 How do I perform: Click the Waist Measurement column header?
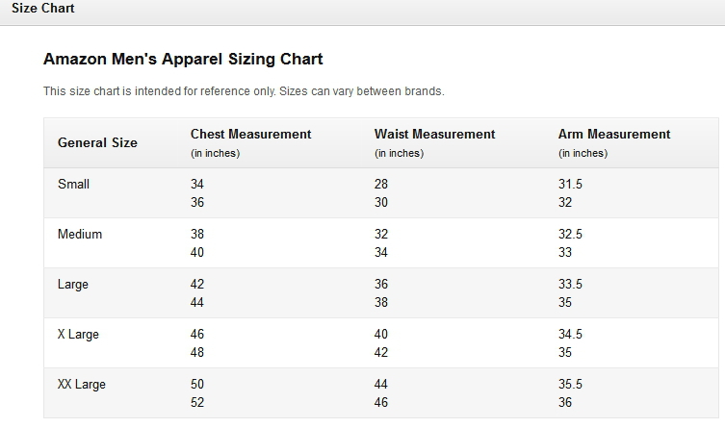click(x=434, y=135)
